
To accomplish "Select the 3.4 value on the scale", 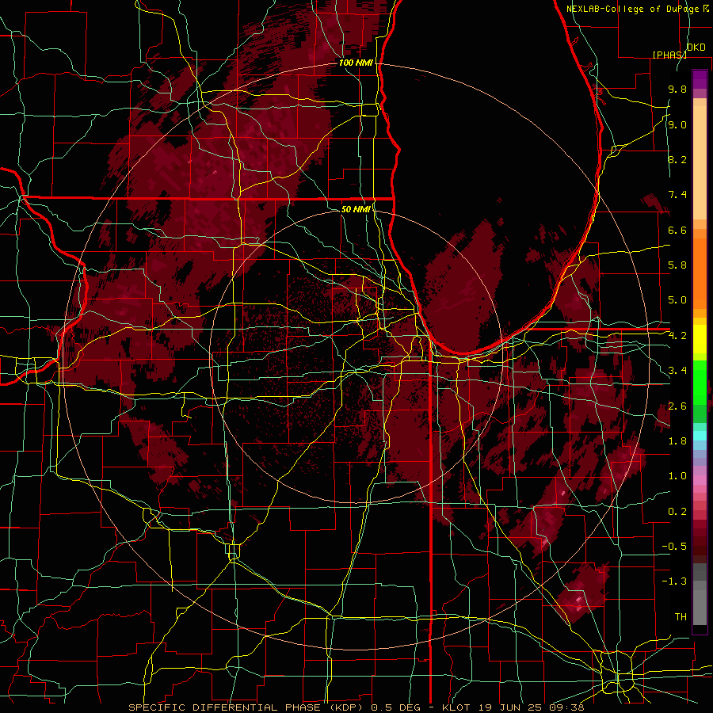I will click(x=677, y=371).
